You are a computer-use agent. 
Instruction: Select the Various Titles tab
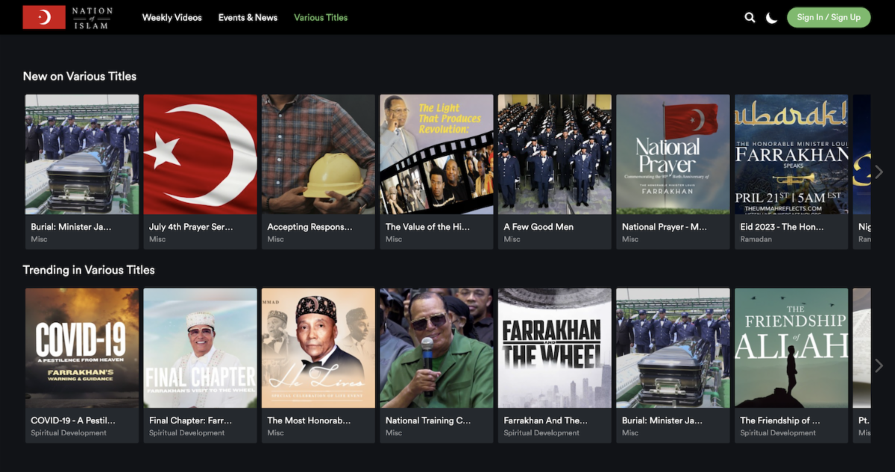click(321, 17)
